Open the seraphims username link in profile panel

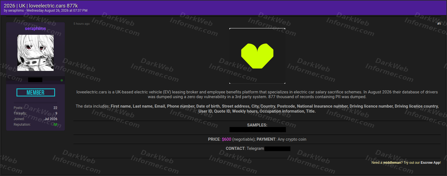35,28
